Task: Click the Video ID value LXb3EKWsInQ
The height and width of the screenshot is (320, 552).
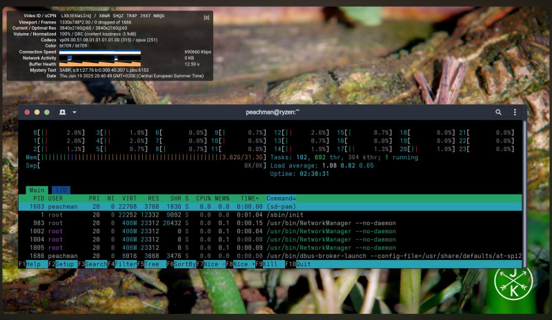Action: (x=76, y=16)
